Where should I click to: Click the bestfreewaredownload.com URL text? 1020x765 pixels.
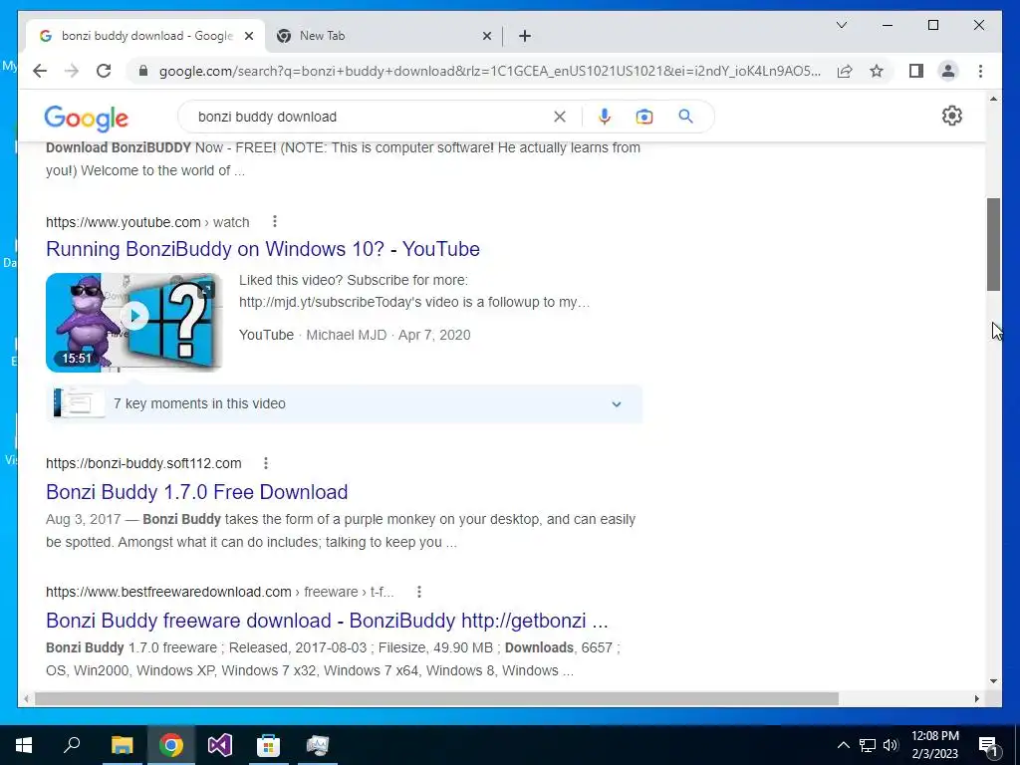point(220,592)
